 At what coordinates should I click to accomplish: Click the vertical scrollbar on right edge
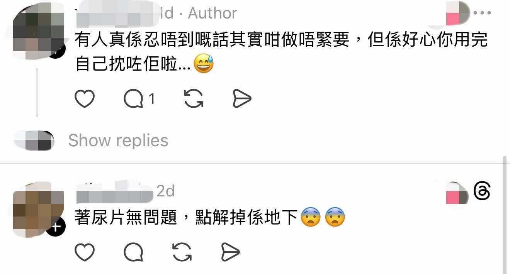[x=505, y=215]
